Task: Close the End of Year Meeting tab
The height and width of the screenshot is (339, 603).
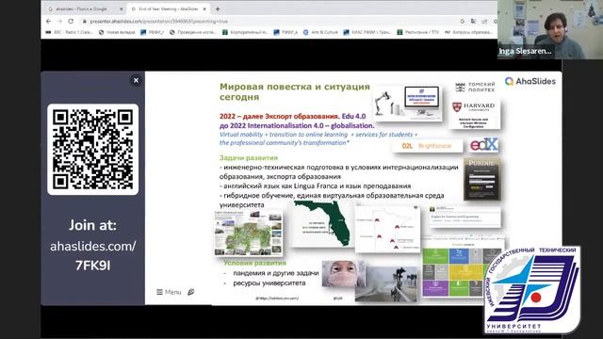Action: click(204, 8)
